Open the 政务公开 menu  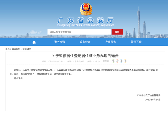pos(85,42)
